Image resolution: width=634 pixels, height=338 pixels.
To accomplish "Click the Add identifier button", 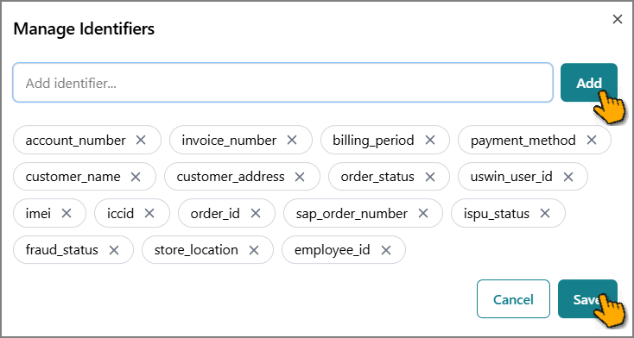I will pos(589,83).
